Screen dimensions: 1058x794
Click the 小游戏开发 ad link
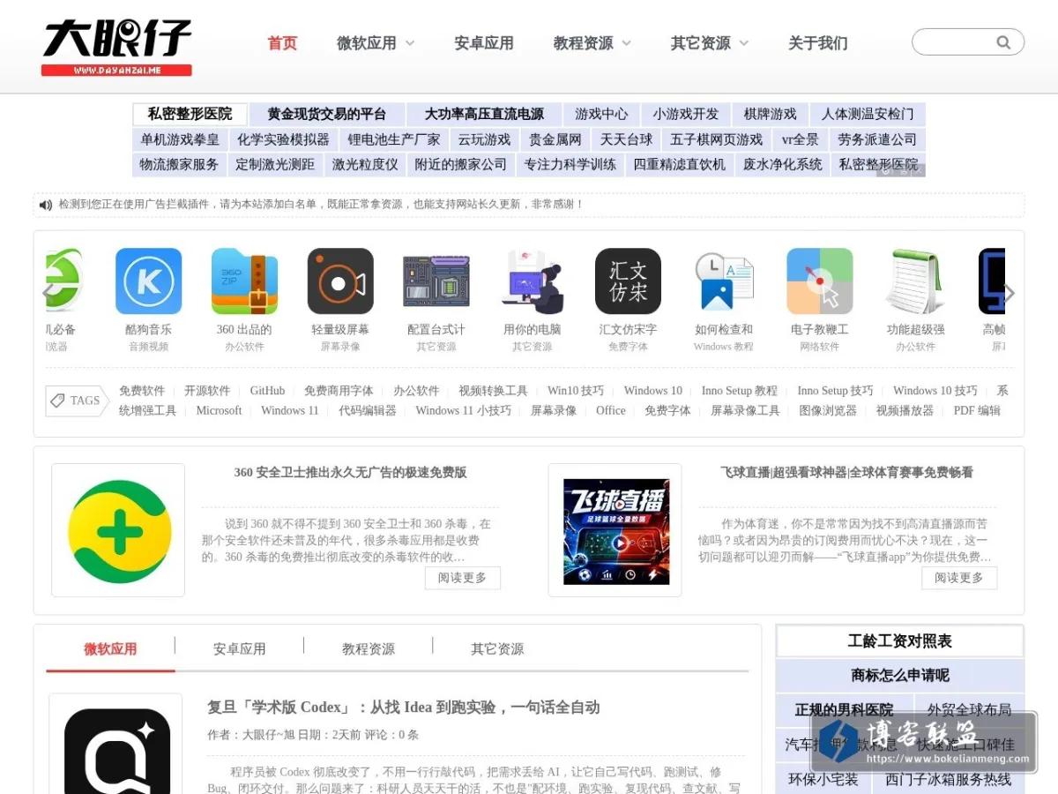686,115
